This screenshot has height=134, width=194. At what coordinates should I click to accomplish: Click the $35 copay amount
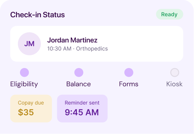[x=26, y=112]
